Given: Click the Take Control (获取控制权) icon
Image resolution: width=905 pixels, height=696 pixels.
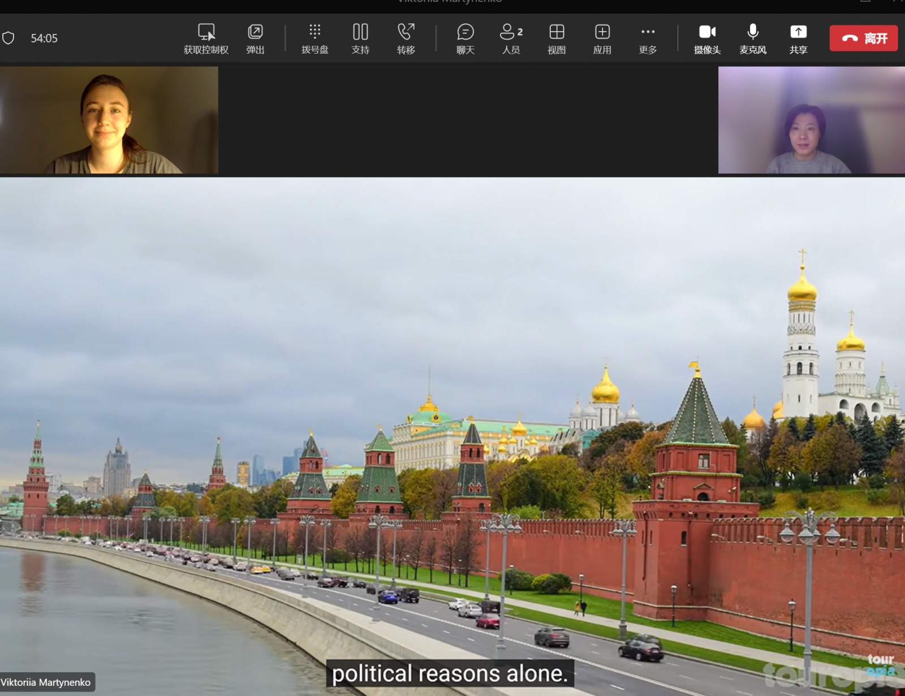Looking at the screenshot, I should tap(206, 32).
